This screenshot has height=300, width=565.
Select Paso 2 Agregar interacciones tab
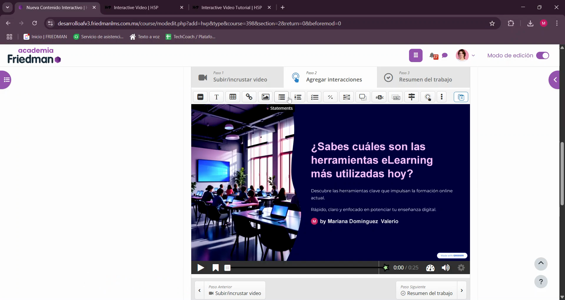[x=330, y=77]
